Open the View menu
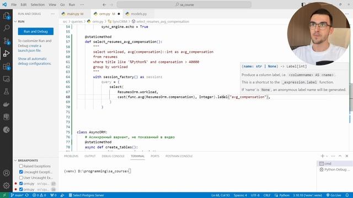 point(52,4)
